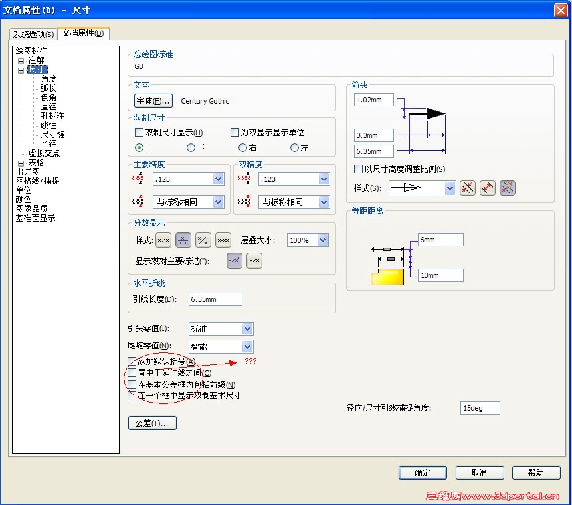Select 虚拟交点 in the tree
The image size is (572, 505).
click(44, 153)
